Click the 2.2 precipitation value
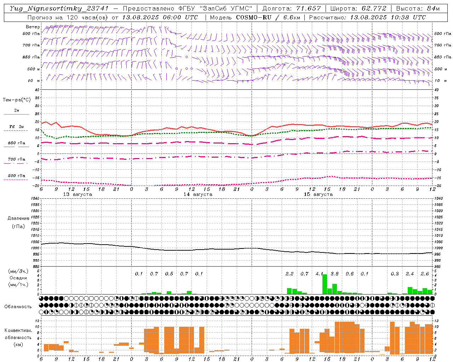453x362 pixels. coord(289,274)
